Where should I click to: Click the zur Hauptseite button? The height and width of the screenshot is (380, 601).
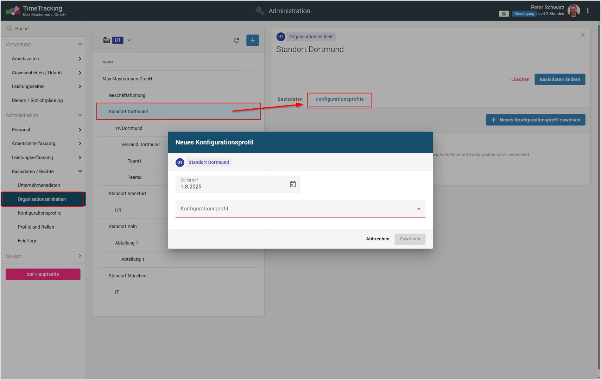tap(43, 274)
